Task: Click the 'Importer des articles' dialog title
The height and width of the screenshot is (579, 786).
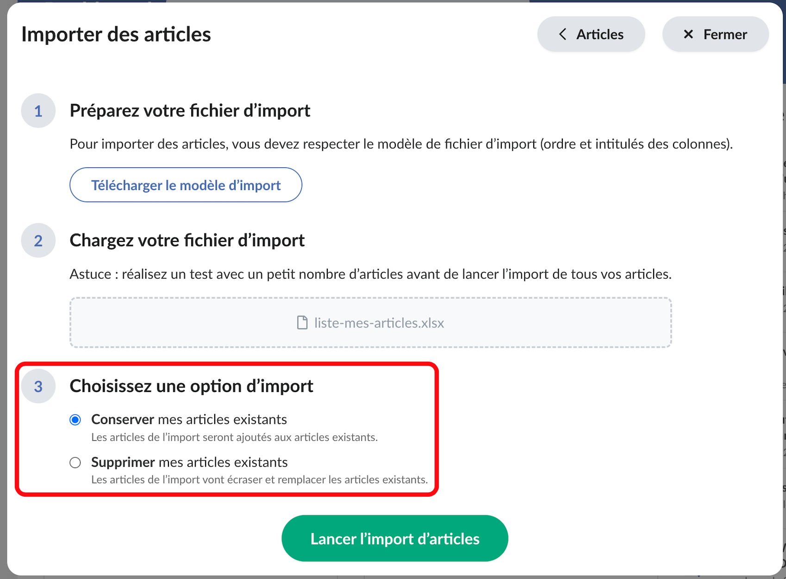Action: (x=116, y=34)
